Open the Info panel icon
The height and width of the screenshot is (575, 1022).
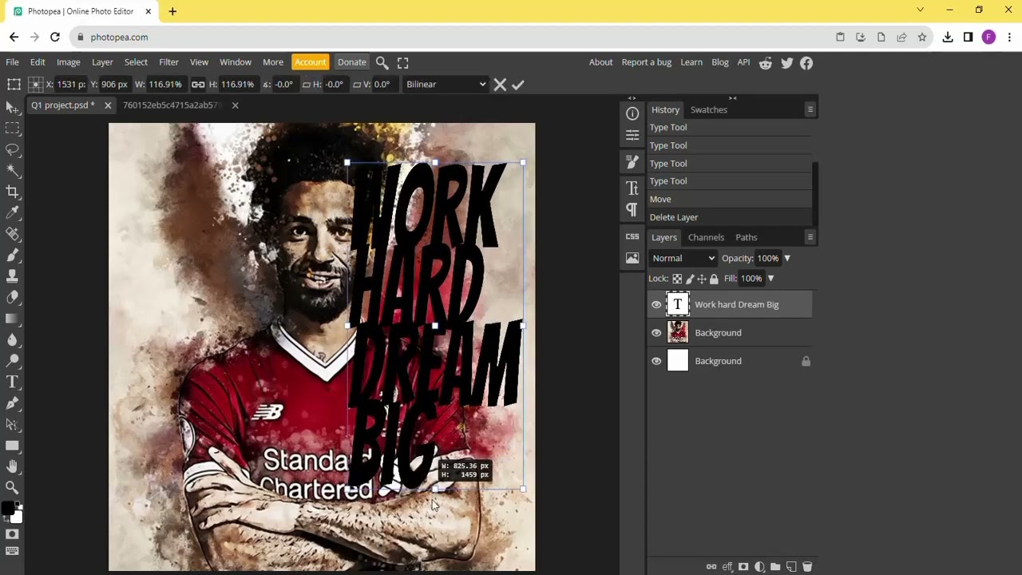pos(632,114)
